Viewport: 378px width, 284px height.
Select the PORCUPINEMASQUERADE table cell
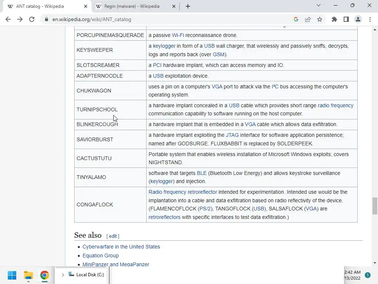click(110, 35)
